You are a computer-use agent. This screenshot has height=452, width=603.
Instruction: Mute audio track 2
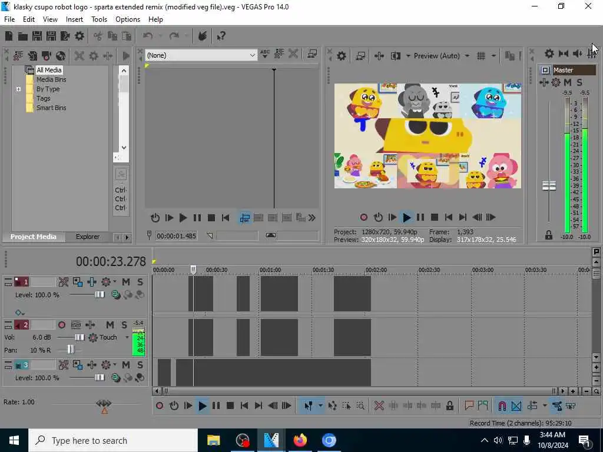[x=110, y=325]
